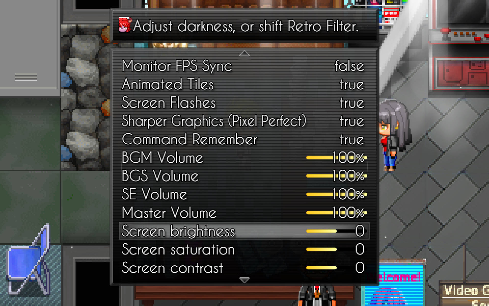Screen dimensions: 489x306
Task: Click the Master Volume slider bar
Action: point(336,213)
